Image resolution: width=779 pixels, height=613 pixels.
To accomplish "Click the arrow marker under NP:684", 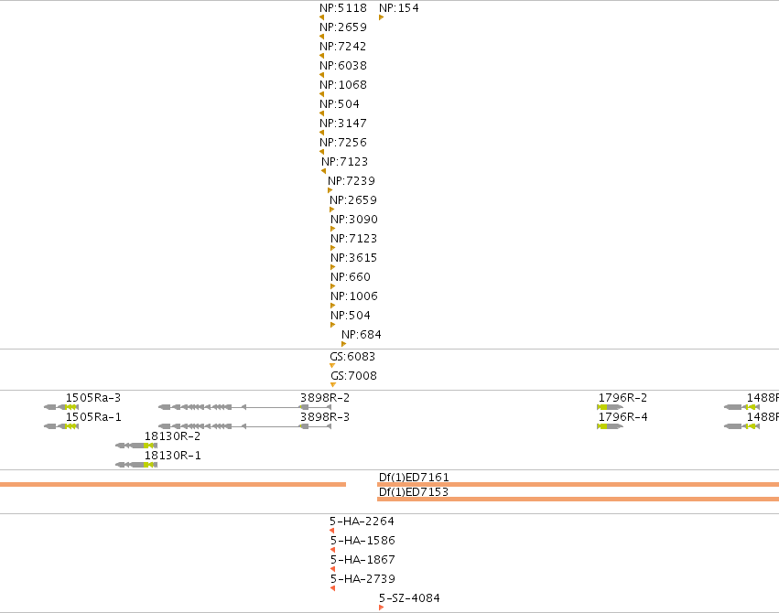I will coord(344,344).
